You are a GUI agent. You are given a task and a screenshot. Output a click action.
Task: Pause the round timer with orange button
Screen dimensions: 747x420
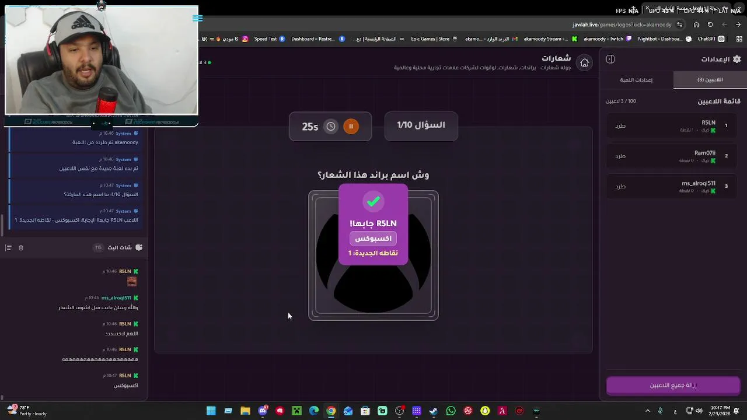coord(351,126)
